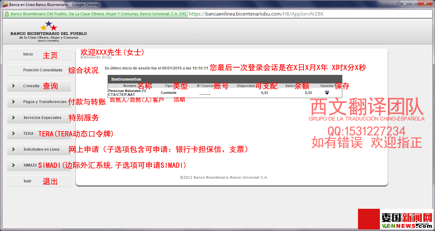The height and width of the screenshot is (231, 435).
Task: Click the Guardar column header
Action: 327,86
